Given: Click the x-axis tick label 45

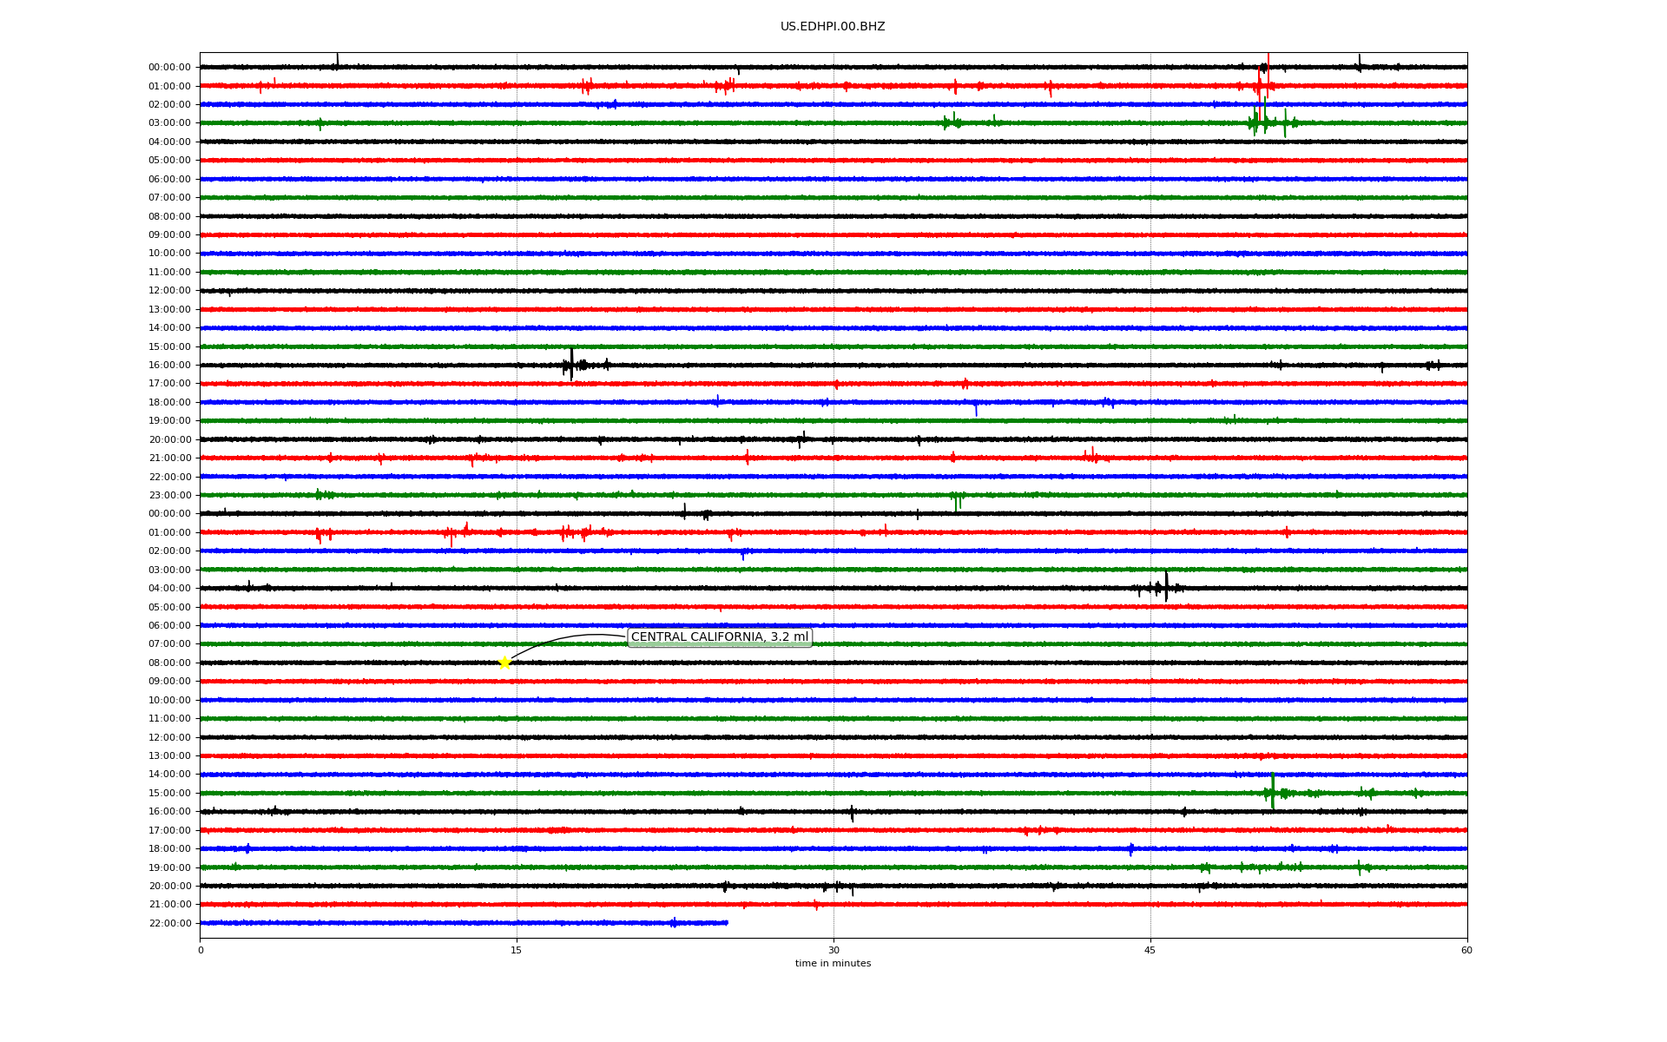Looking at the screenshot, I should [1150, 950].
